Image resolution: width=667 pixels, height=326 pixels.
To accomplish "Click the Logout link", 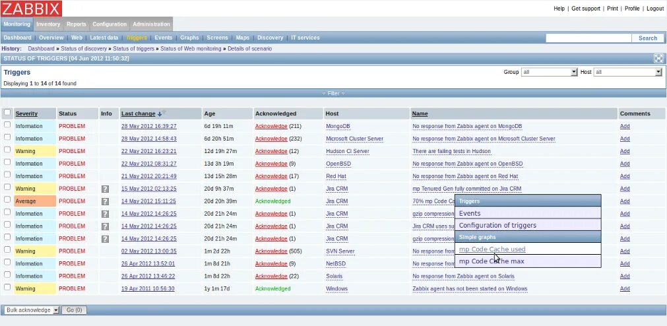I will pos(655,9).
